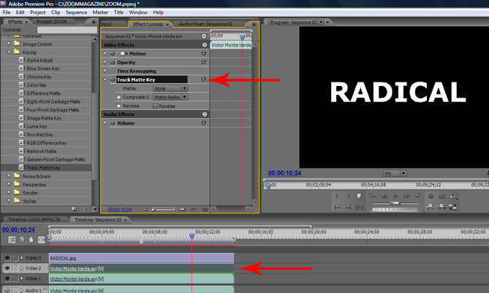
Task: Reset the Opacity effect
Action: [205, 62]
